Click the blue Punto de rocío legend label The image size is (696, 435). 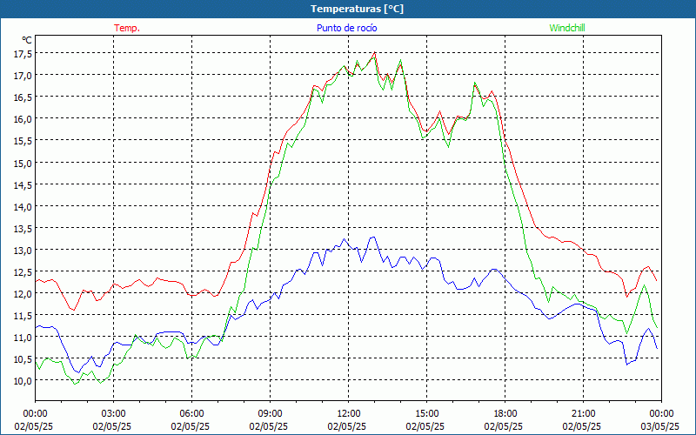pos(347,28)
